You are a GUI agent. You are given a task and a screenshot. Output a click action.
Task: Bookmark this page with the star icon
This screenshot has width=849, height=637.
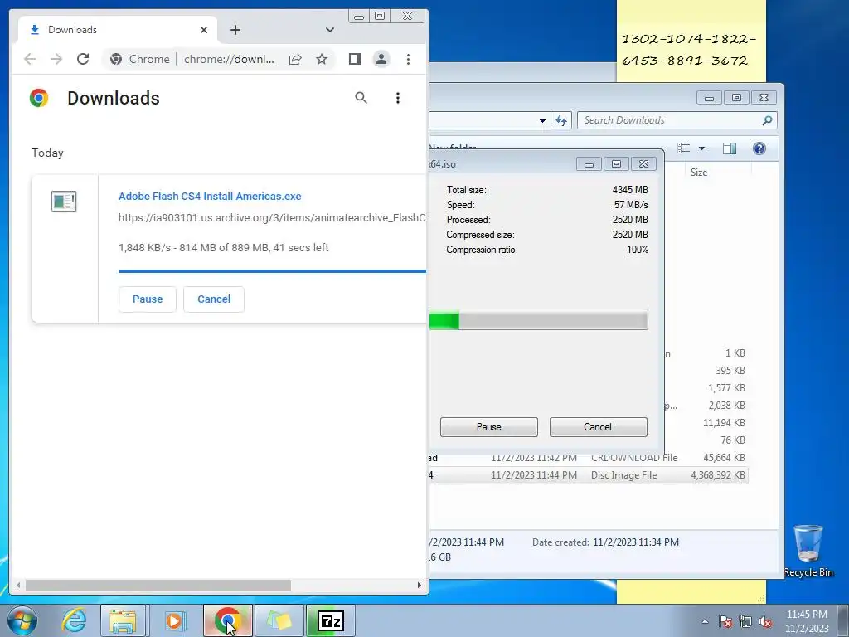pos(322,59)
